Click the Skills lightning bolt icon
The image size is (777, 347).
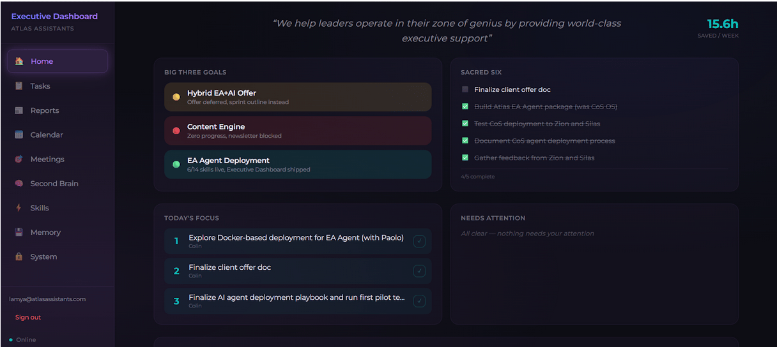coord(19,208)
